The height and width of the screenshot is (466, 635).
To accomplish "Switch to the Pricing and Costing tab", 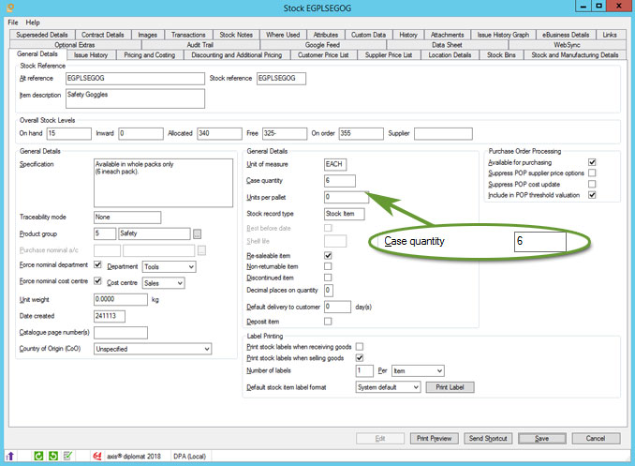I will click(x=151, y=55).
